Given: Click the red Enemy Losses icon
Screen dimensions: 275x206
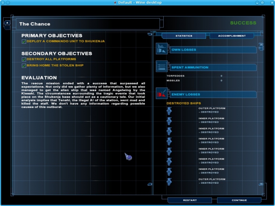Looking at the screenshot, I should (162, 93).
